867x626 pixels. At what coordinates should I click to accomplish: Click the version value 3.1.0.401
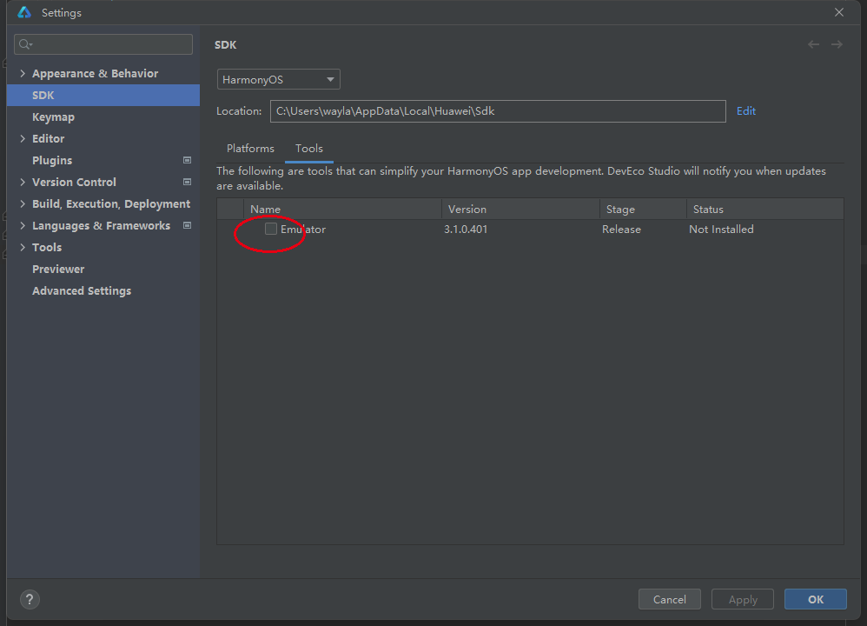tap(466, 230)
